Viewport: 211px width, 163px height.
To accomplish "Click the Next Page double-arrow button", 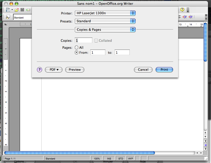I will coord(205,149).
